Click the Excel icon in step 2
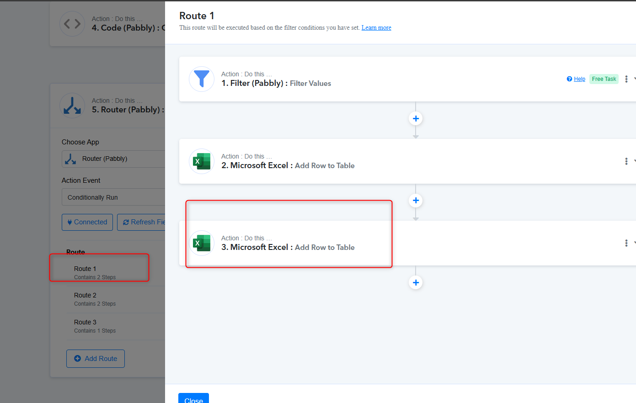 (x=202, y=161)
